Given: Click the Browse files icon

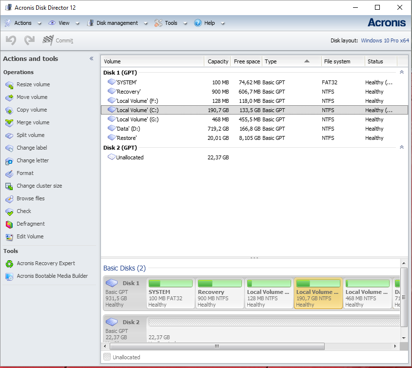Looking at the screenshot, I should coord(9,199).
